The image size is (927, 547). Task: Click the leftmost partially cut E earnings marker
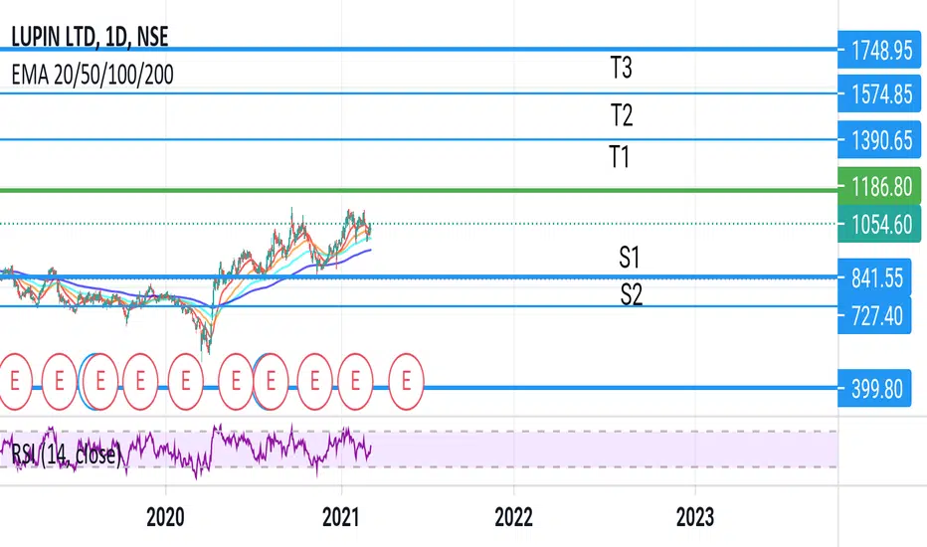tap(15, 382)
